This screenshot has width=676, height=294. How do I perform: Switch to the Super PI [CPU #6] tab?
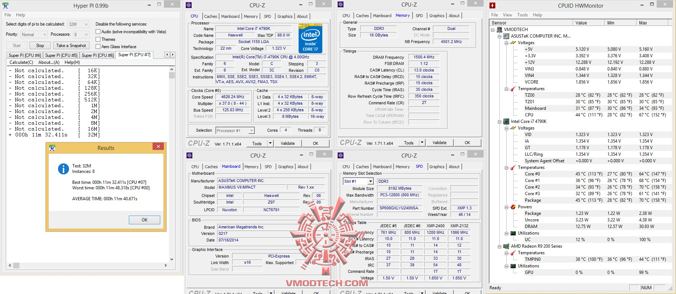click(98, 55)
